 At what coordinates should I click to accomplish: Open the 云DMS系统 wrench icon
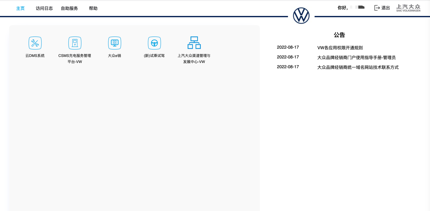click(x=35, y=43)
